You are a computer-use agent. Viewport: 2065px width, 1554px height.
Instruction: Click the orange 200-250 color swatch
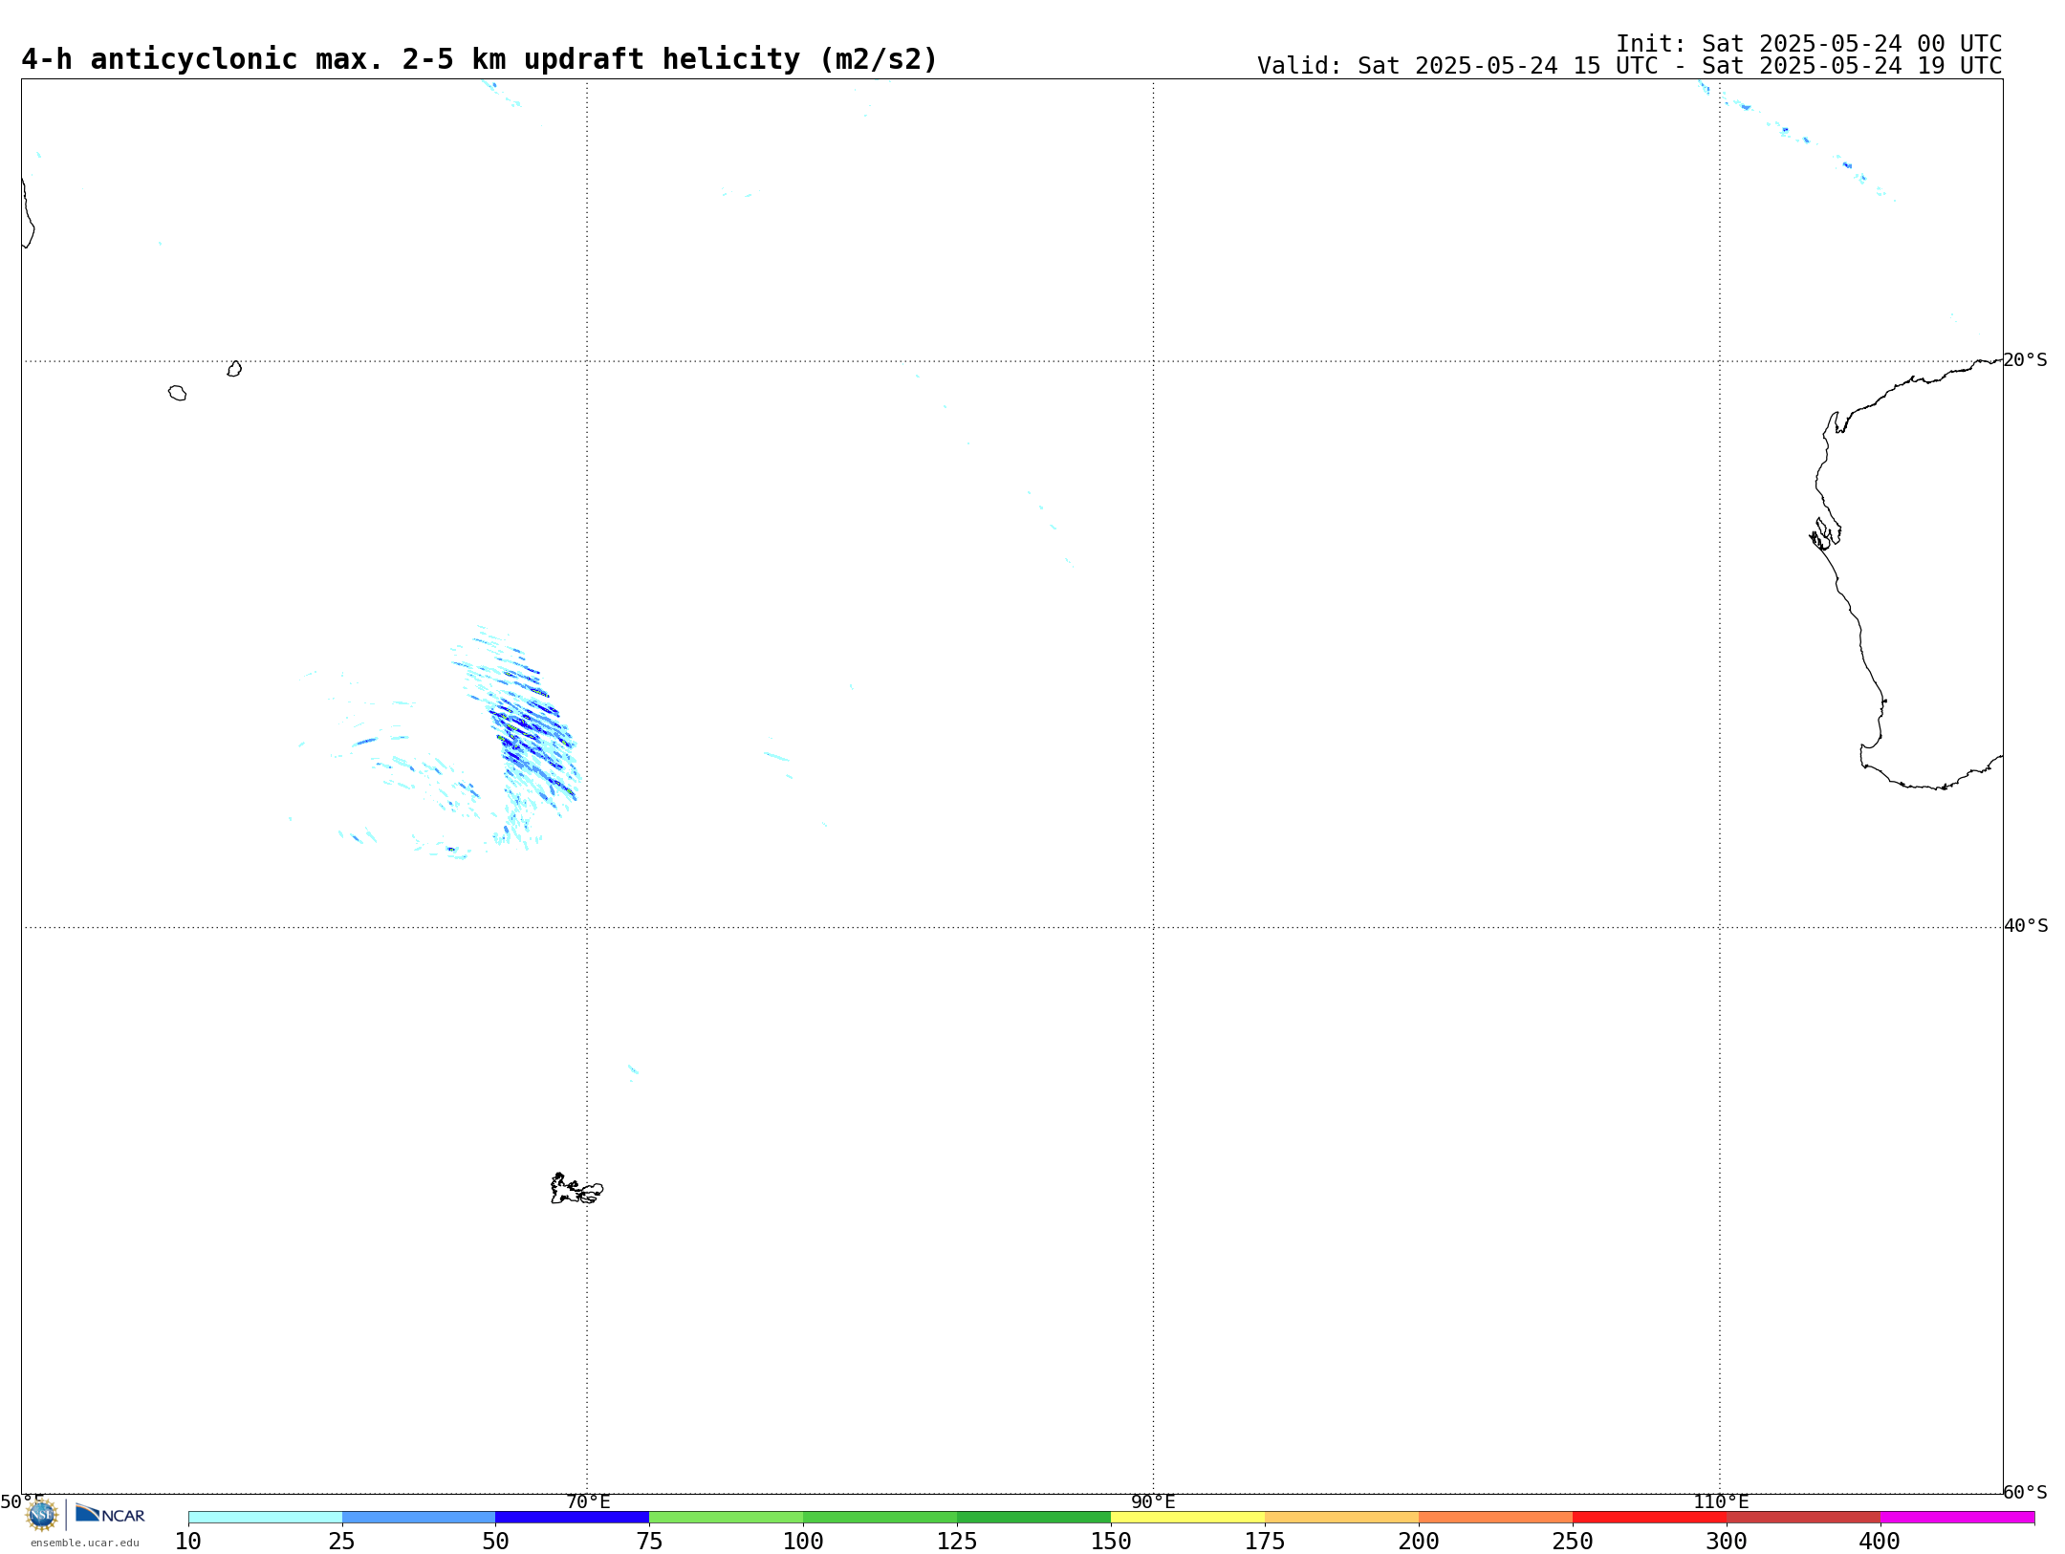[x=1496, y=1518]
